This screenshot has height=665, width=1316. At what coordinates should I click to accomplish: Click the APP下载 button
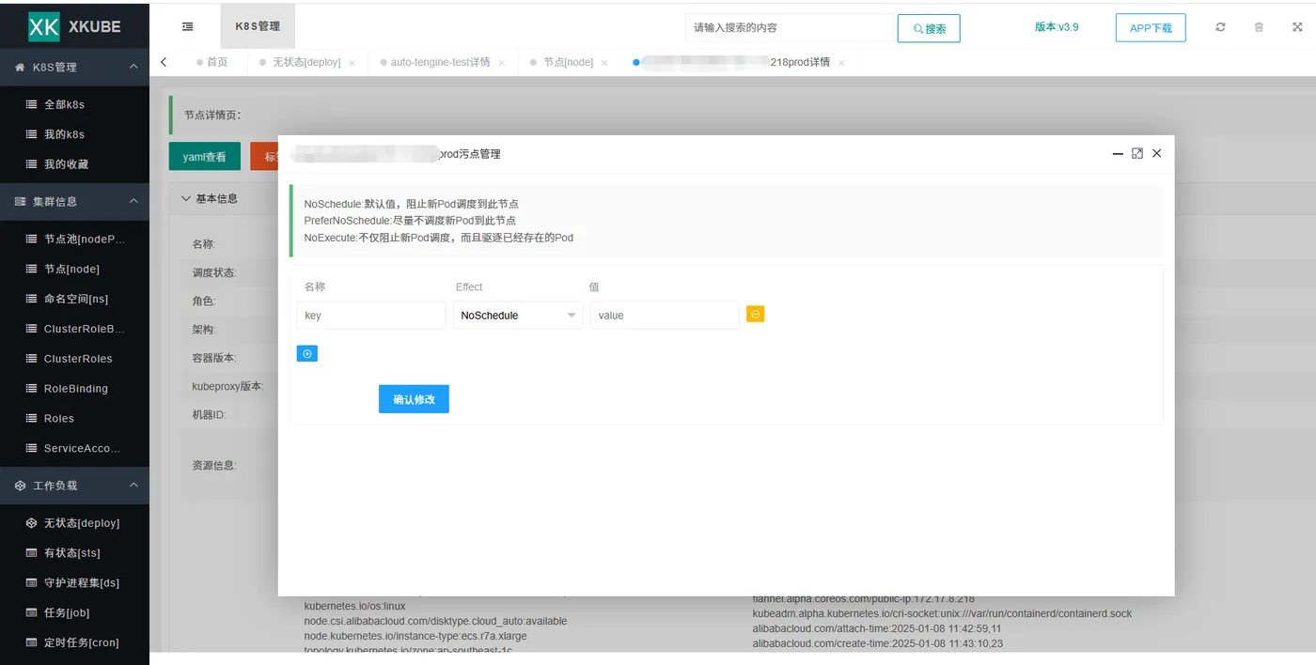[1151, 28]
